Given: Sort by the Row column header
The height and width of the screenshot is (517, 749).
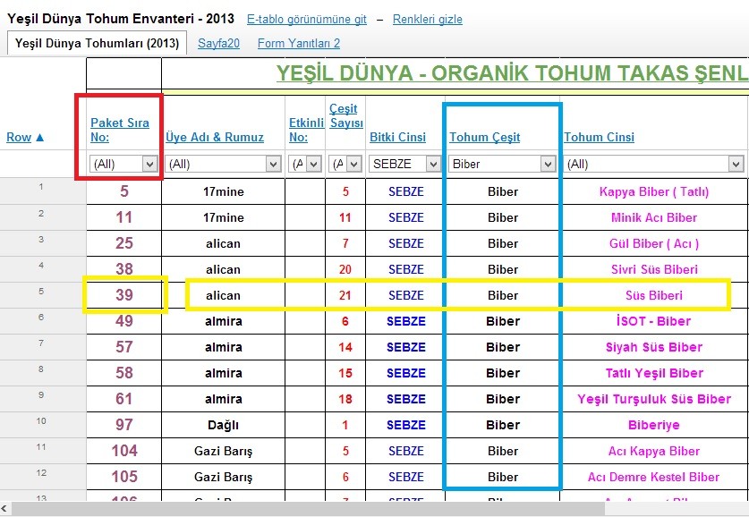Looking at the screenshot, I should 25,137.
